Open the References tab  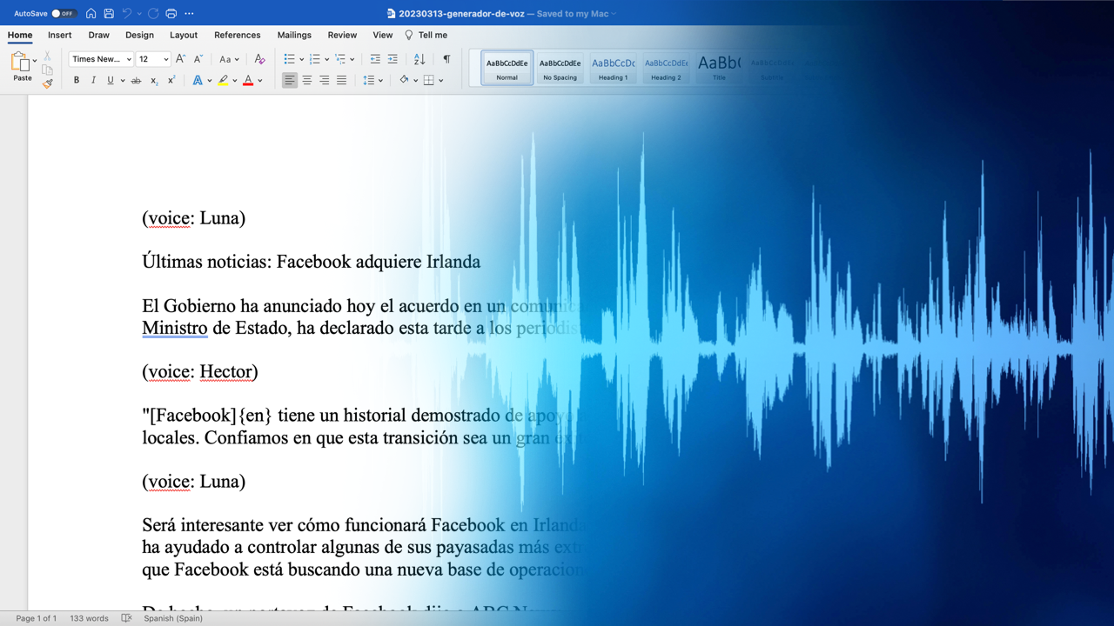(238, 36)
